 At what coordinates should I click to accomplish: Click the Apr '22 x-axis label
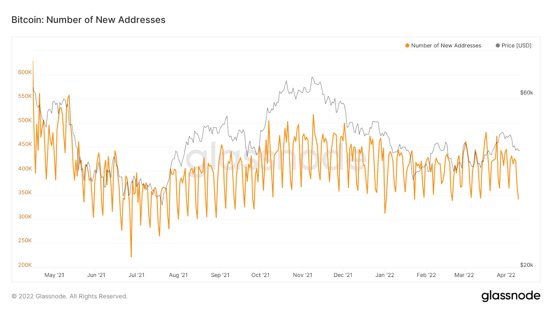pyautogui.click(x=506, y=275)
